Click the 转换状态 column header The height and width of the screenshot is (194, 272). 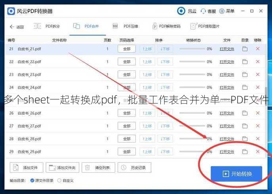(194, 40)
